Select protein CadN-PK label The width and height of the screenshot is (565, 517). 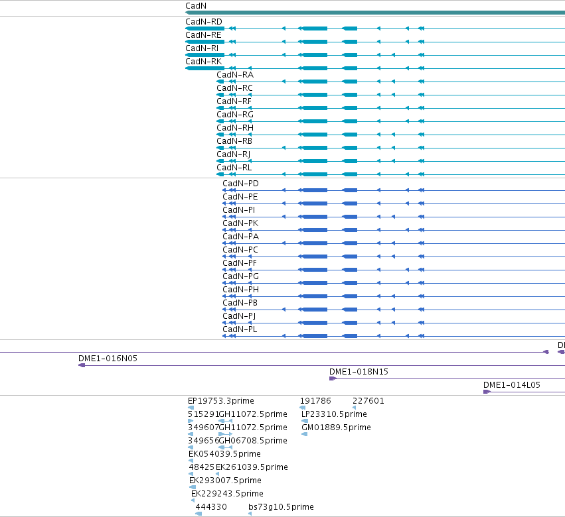[x=240, y=223]
